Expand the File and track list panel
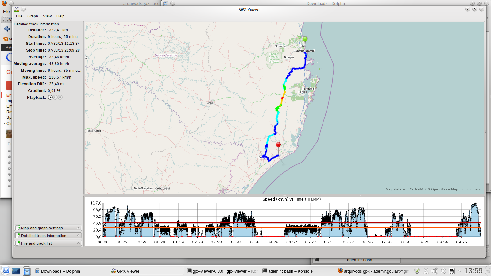The image size is (491, 276). click(x=48, y=243)
